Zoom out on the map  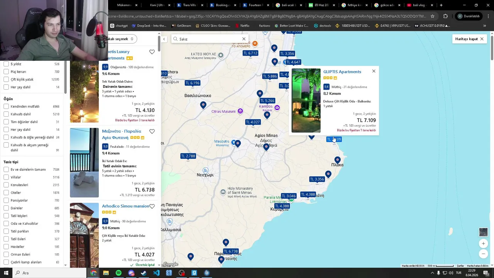tap(483, 254)
